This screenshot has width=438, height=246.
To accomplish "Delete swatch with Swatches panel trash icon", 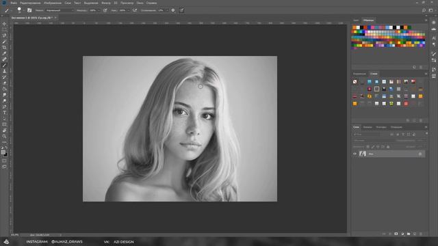I will (421, 67).
